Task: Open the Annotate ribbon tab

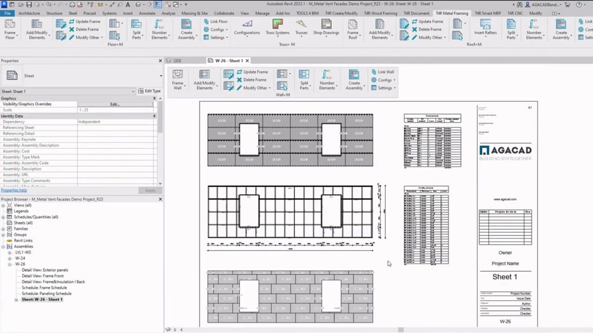Action: (147, 13)
